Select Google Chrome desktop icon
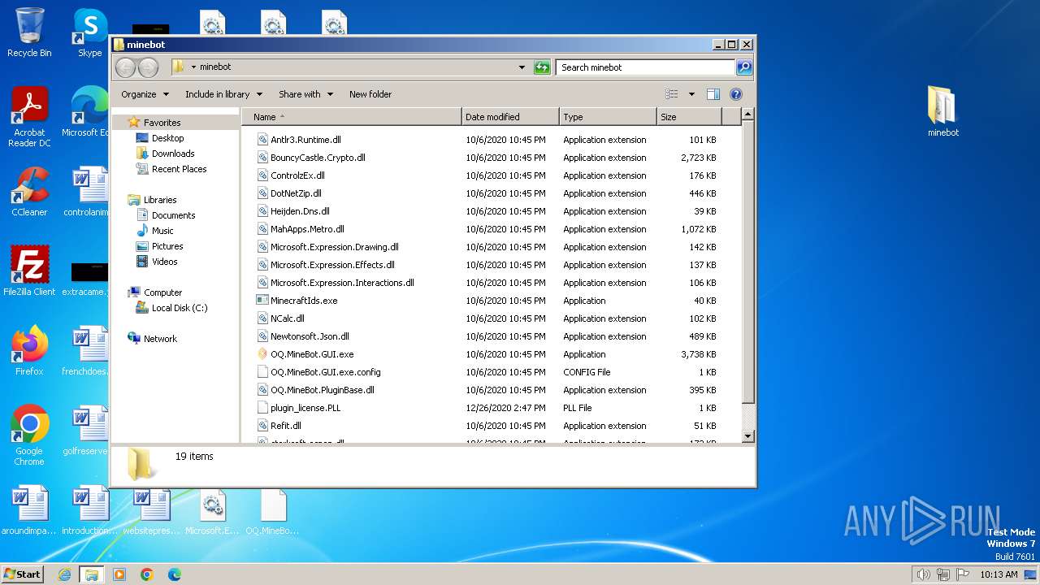Image resolution: width=1040 pixels, height=585 pixels. (29, 435)
